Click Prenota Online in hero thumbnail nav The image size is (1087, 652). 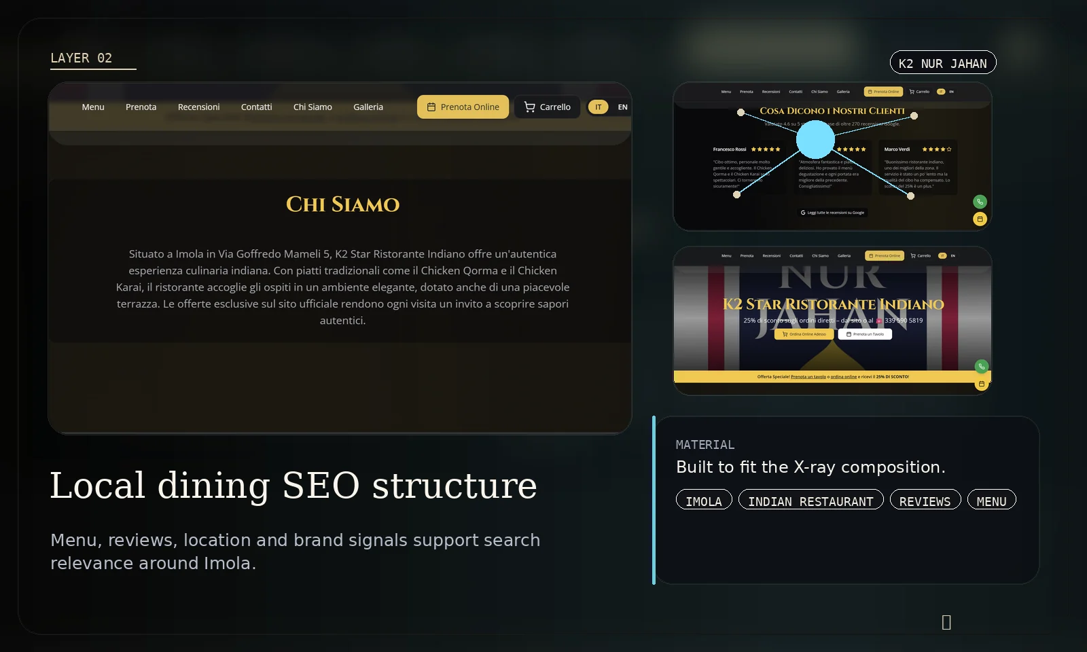pyautogui.click(x=885, y=256)
